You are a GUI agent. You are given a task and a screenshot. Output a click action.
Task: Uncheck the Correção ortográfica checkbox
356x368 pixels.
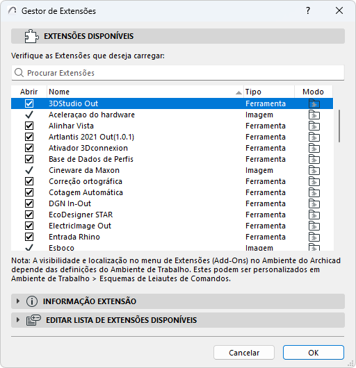(29, 181)
